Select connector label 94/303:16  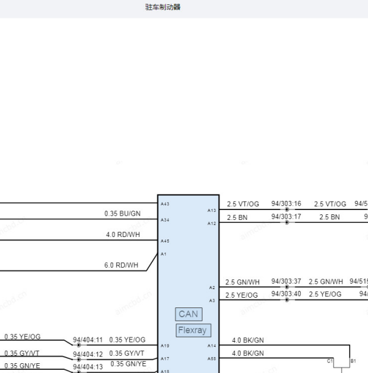(x=287, y=203)
